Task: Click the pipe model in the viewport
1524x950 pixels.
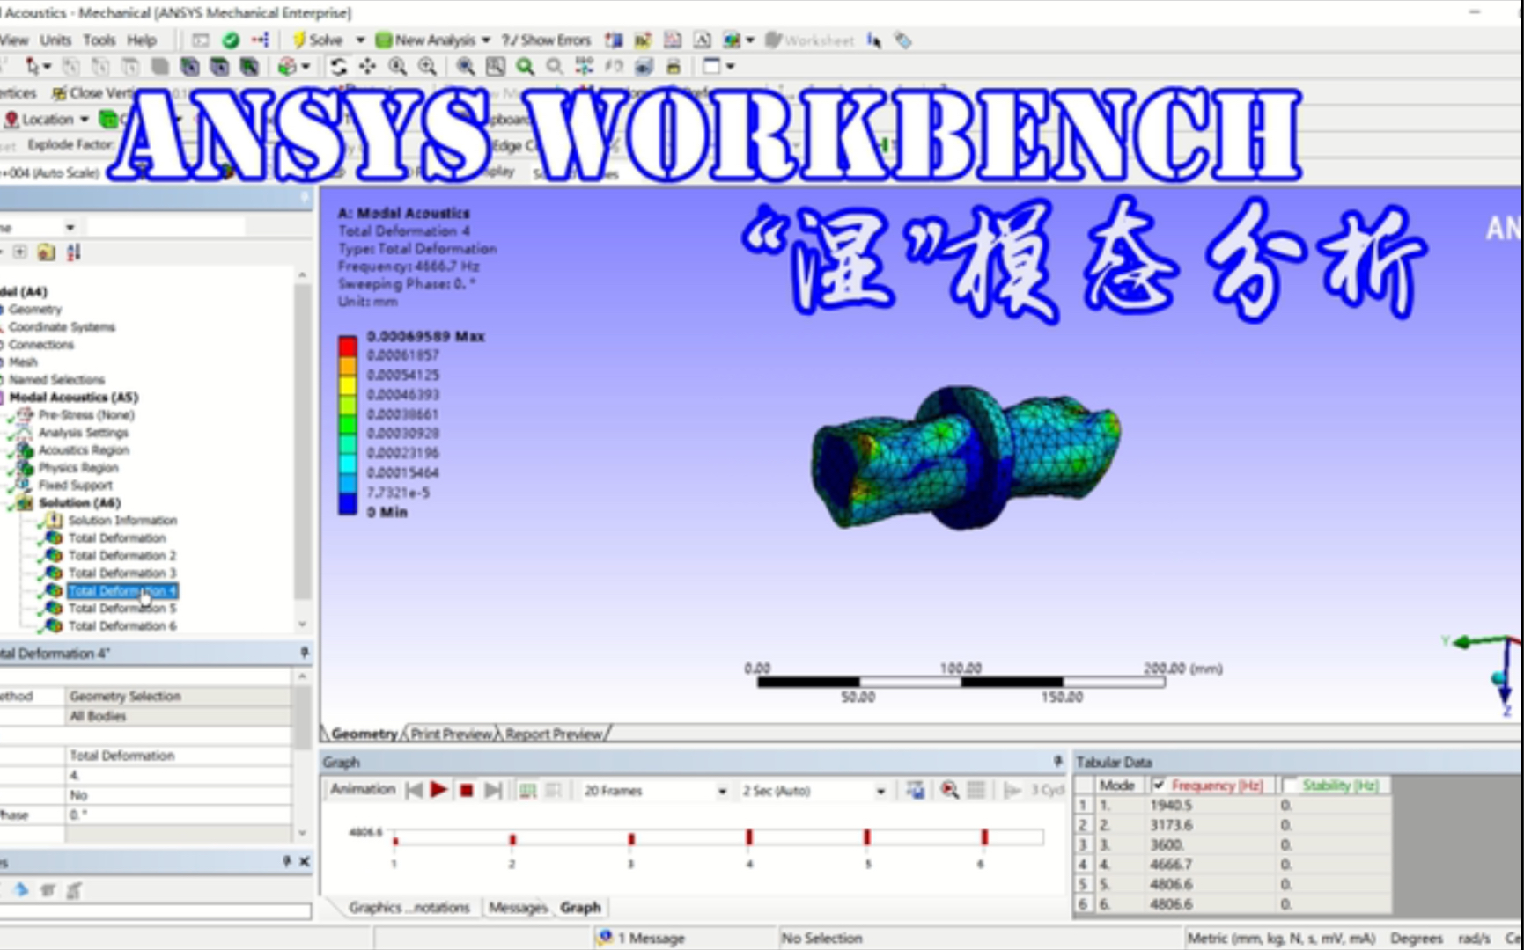Action: [965, 457]
